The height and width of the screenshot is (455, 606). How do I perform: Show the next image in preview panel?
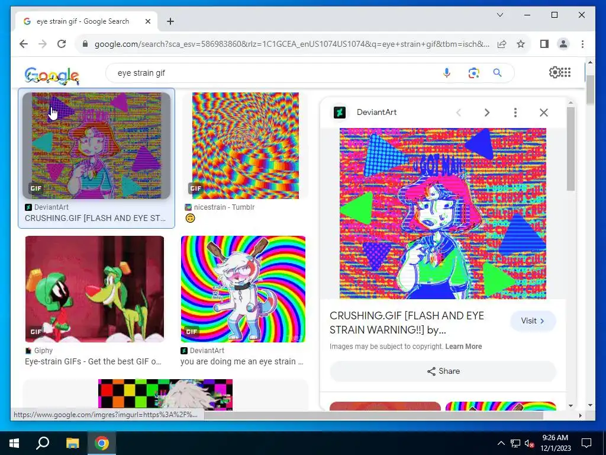point(487,112)
